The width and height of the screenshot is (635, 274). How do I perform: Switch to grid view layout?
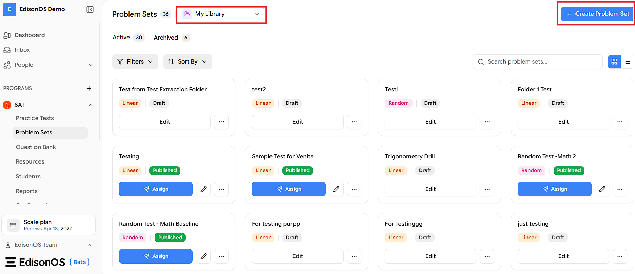(x=614, y=61)
